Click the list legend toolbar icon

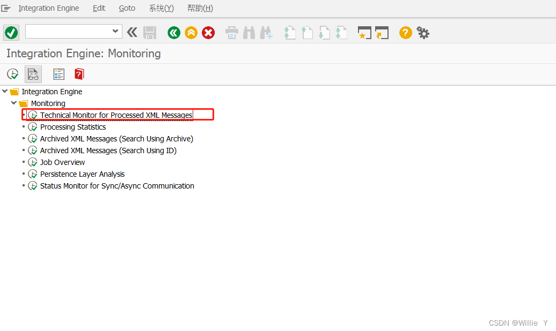point(59,74)
